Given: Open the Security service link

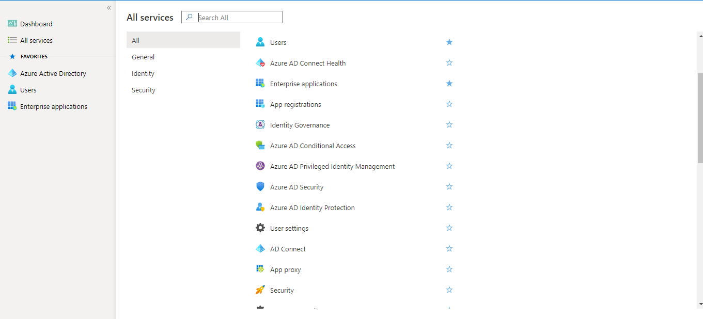Looking at the screenshot, I should 282,290.
